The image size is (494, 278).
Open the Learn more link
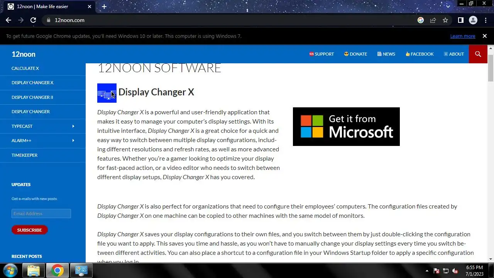coord(463,36)
